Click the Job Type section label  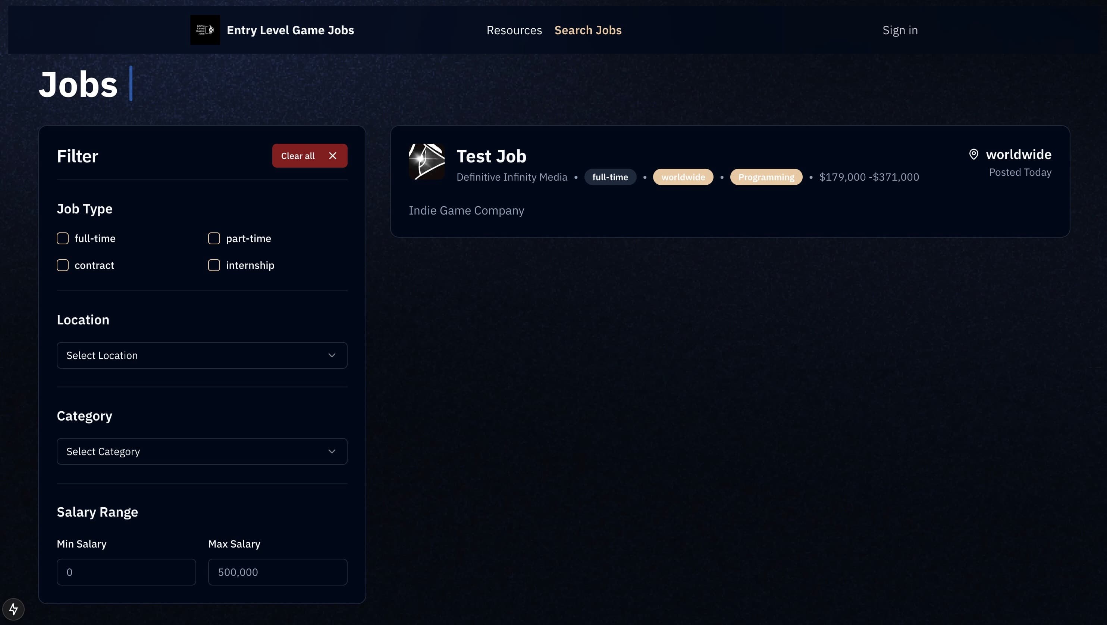click(x=85, y=209)
